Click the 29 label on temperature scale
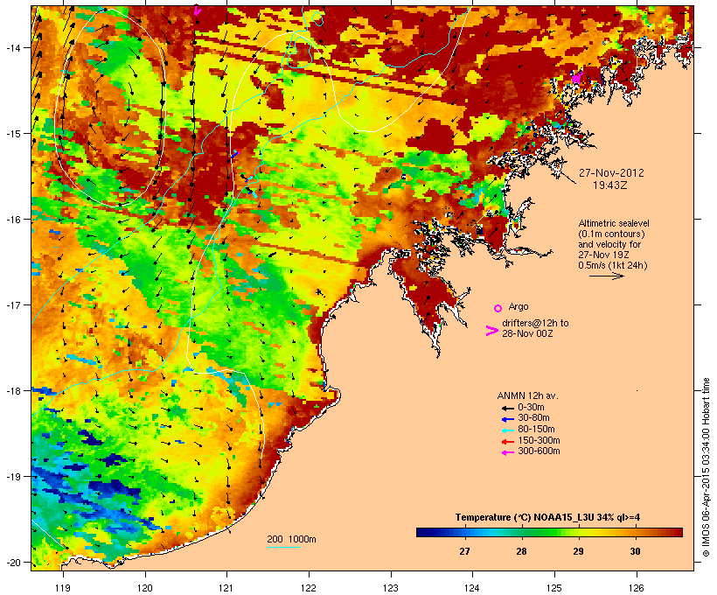Image resolution: width=717 pixels, height=595 pixels. click(579, 551)
